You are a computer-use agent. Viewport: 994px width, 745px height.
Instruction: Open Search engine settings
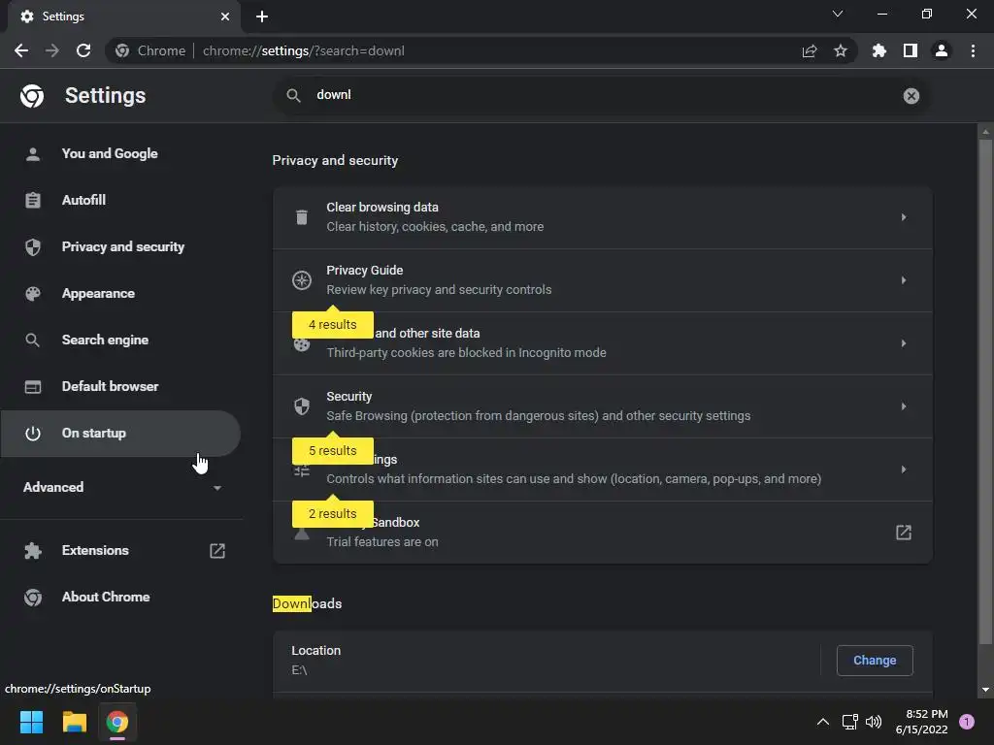tap(120, 340)
